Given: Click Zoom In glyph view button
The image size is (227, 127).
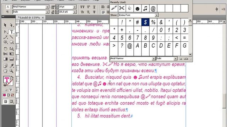Looking at the screenshot, I should 186,59.
